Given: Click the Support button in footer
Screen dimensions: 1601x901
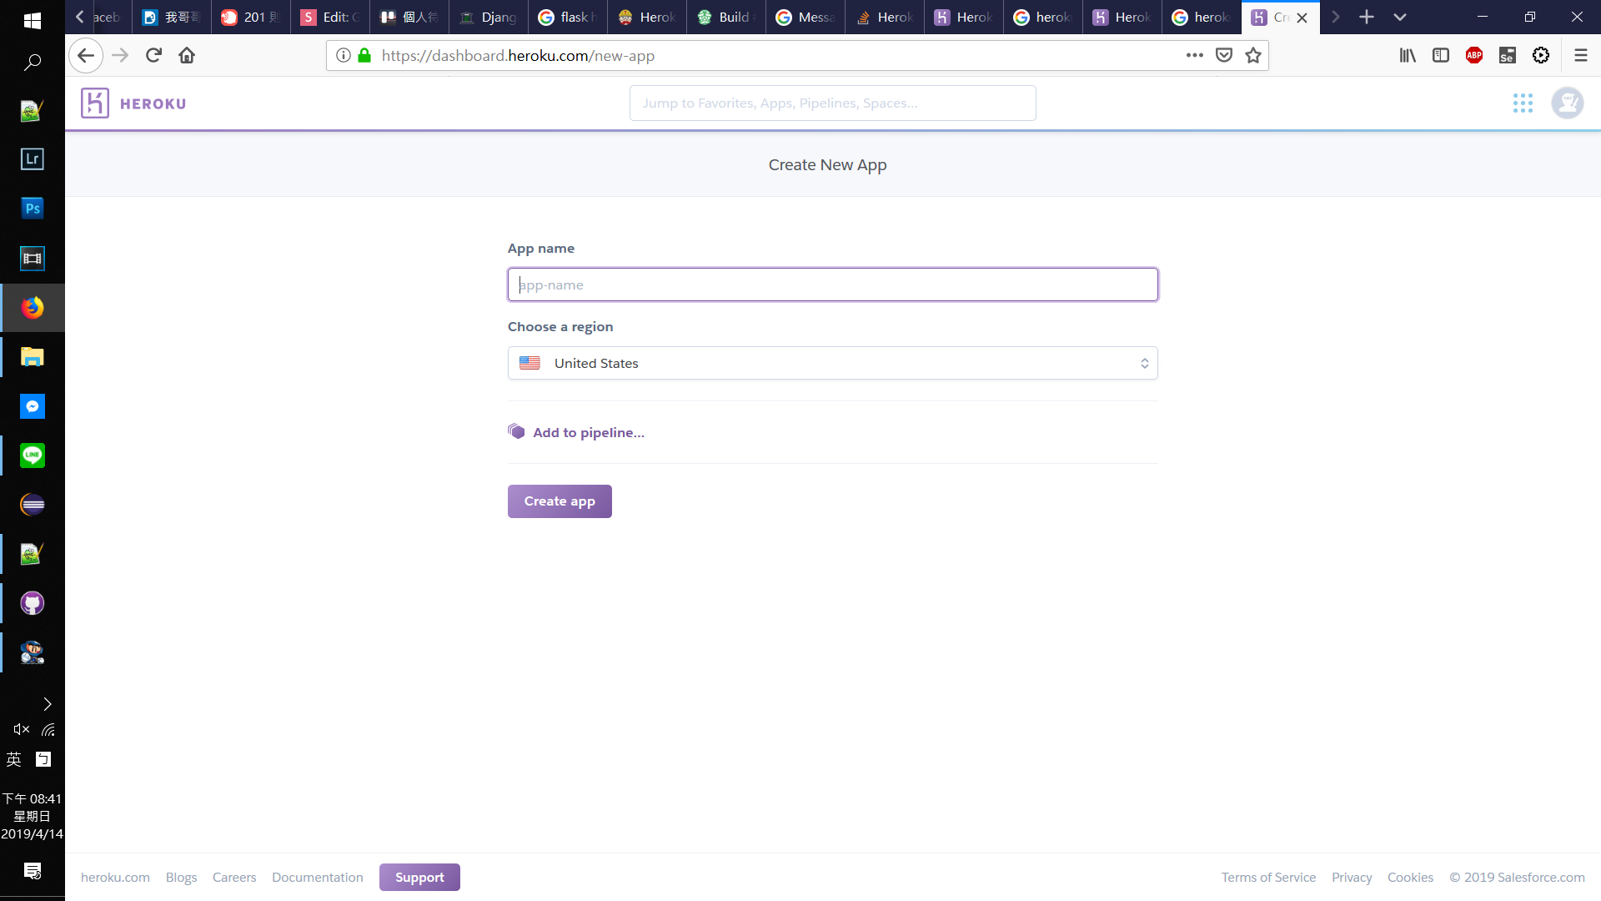Looking at the screenshot, I should tap(419, 878).
